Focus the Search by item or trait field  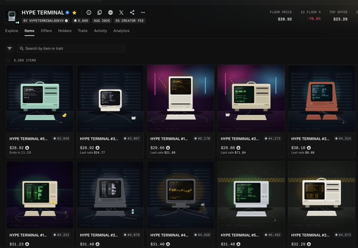click(71, 48)
